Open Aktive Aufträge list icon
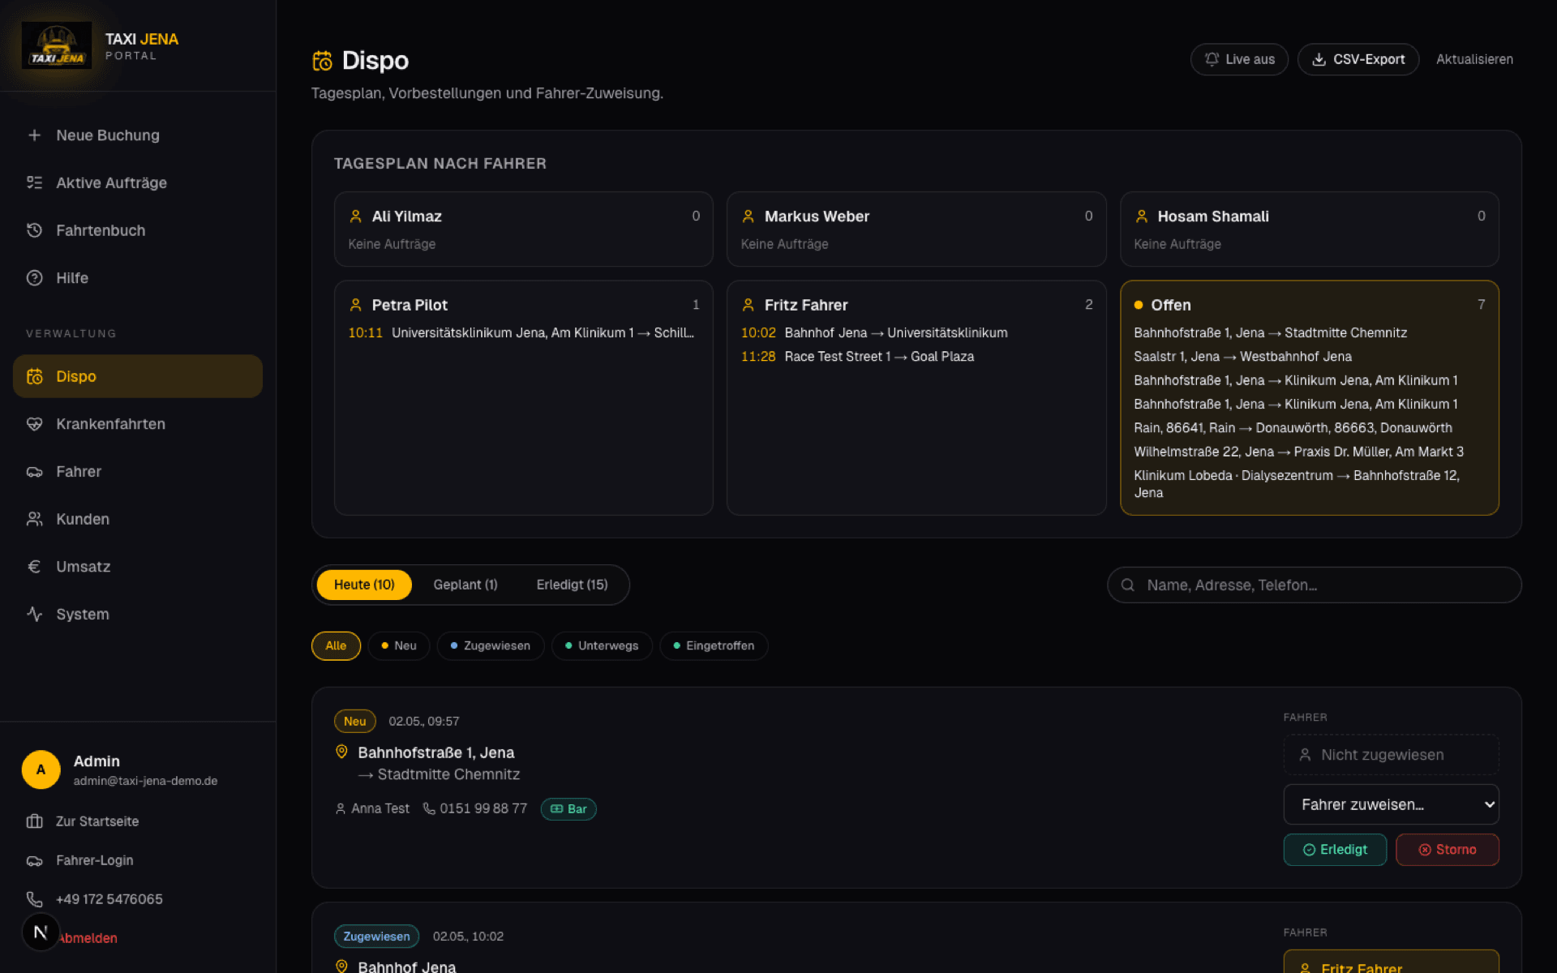The width and height of the screenshot is (1557, 973). pyautogui.click(x=34, y=182)
